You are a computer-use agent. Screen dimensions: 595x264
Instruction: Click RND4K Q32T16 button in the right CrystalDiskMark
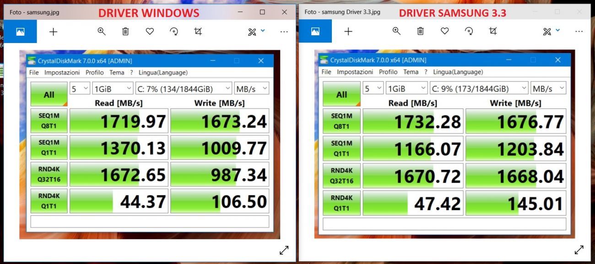pyautogui.click(x=341, y=176)
